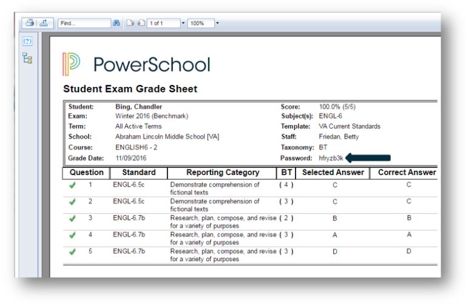Select course 'ENGLISH6 - 2'

tap(136, 148)
